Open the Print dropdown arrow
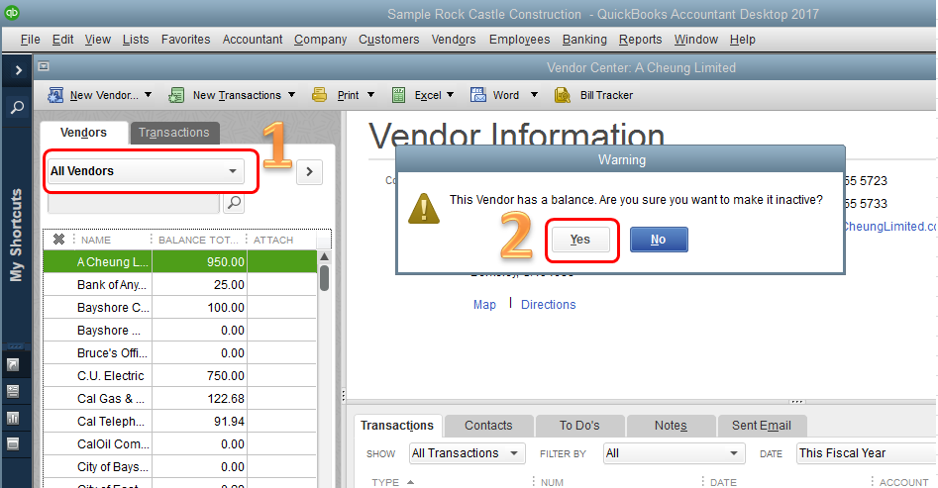This screenshot has width=938, height=488. point(370,94)
